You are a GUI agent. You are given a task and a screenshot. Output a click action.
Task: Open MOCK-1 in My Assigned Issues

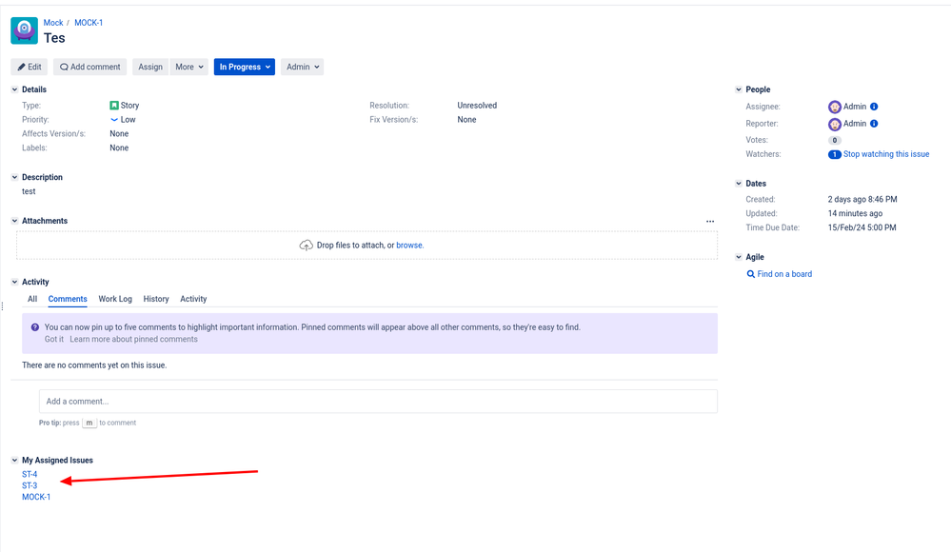click(x=36, y=497)
